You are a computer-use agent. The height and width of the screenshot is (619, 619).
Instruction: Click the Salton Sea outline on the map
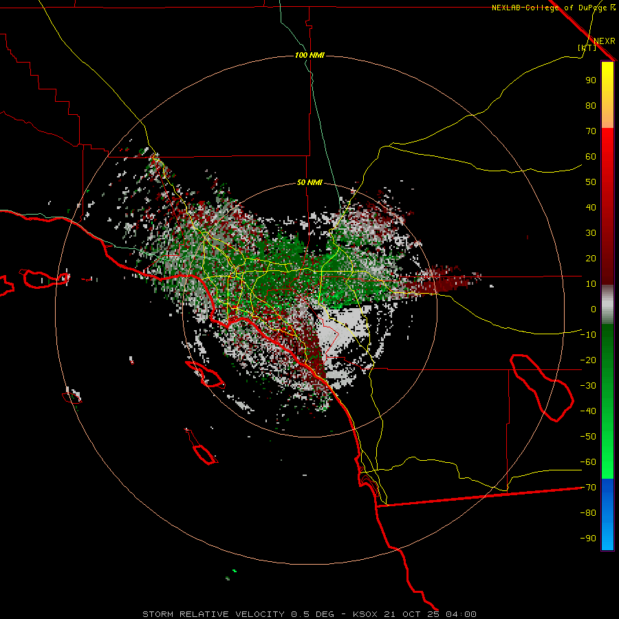pyautogui.click(x=542, y=388)
